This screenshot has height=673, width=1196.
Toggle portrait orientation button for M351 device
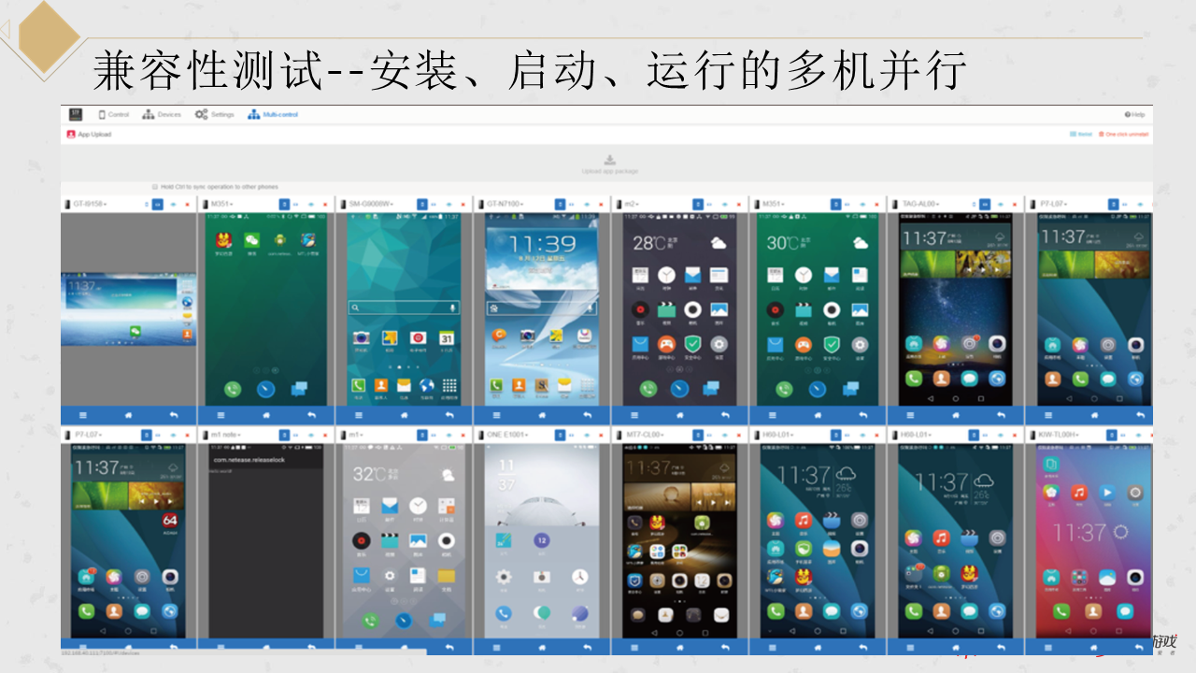coord(283,204)
